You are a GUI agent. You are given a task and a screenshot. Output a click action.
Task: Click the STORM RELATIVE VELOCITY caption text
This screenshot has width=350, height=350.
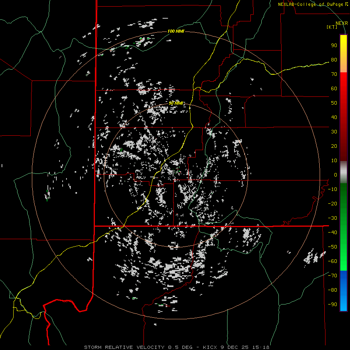click(x=124, y=347)
